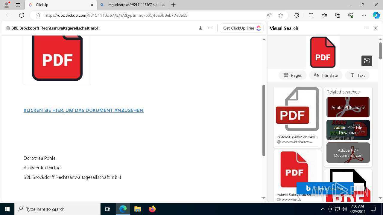Open the Copilot sidebar icon

[376, 15]
